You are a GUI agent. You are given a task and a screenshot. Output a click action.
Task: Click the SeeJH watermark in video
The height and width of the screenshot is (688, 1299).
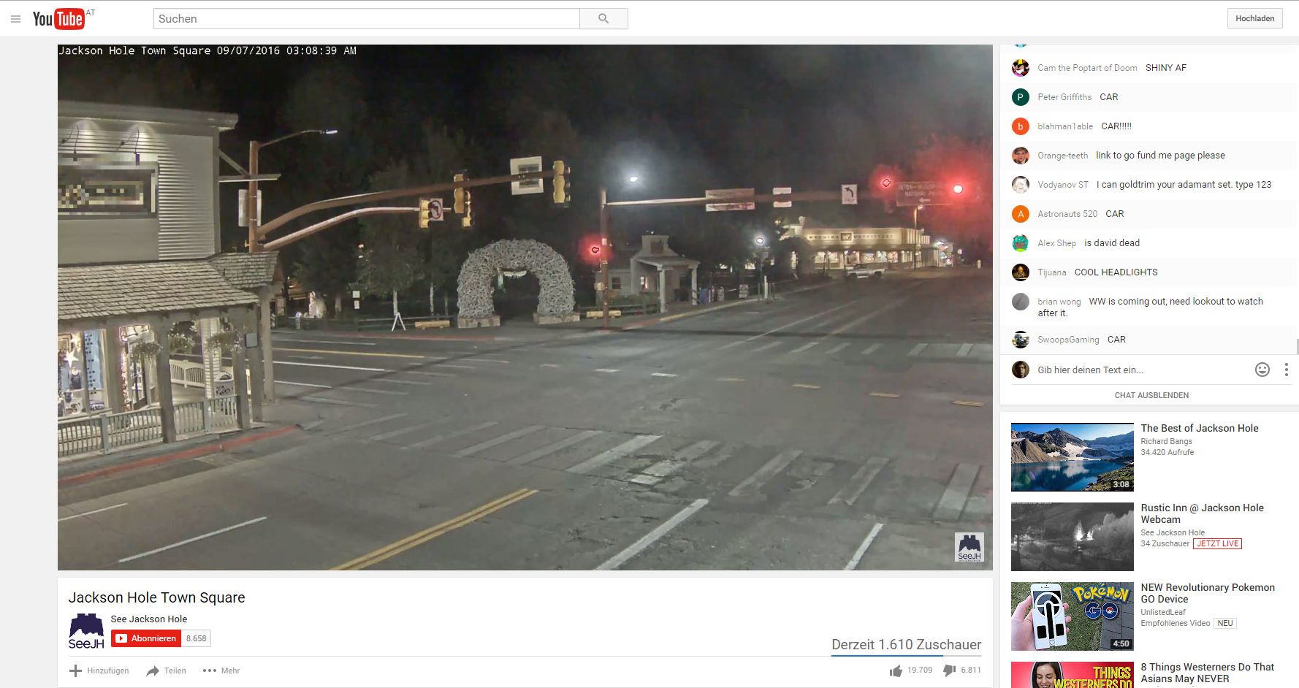pyautogui.click(x=970, y=547)
